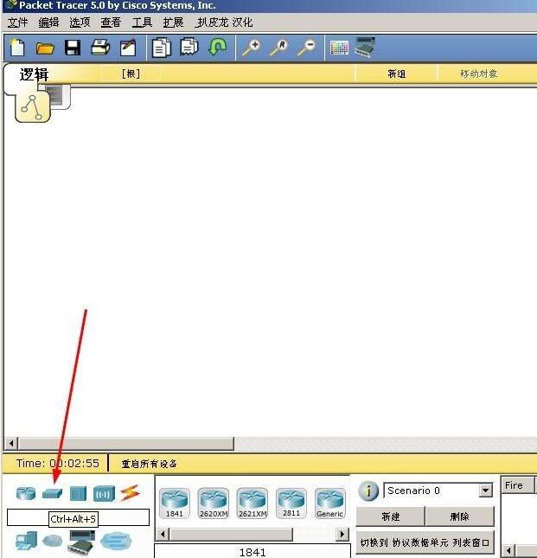Click the New file icon
Screen dimensions: 537x558
[x=17, y=48]
